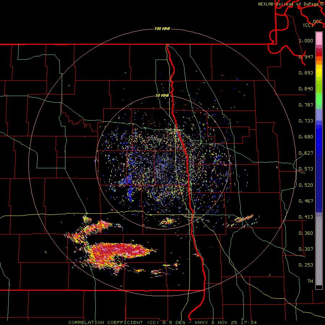Click the pink top segment of the color bar
This screenshot has width=325, height=325.
click(x=319, y=39)
